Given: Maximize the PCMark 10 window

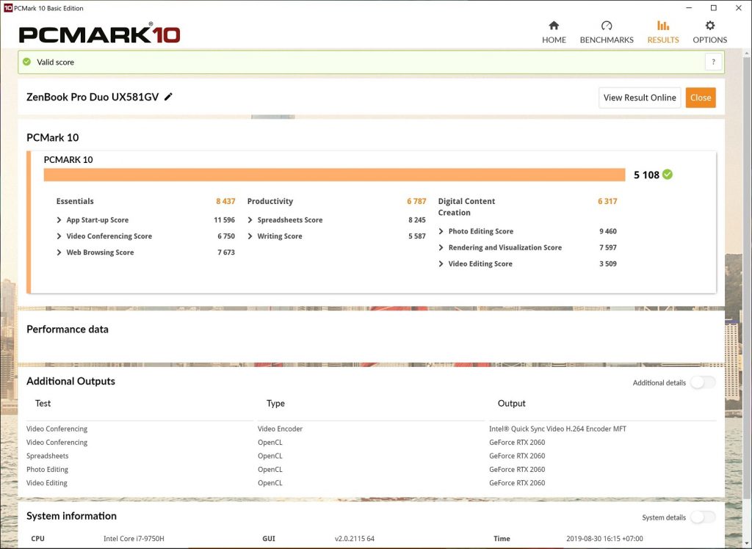Looking at the screenshot, I should [x=714, y=7].
